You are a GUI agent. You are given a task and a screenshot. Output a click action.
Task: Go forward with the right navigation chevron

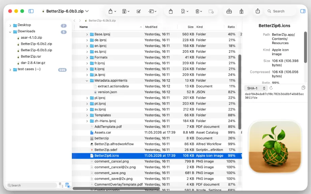(x=80, y=21)
